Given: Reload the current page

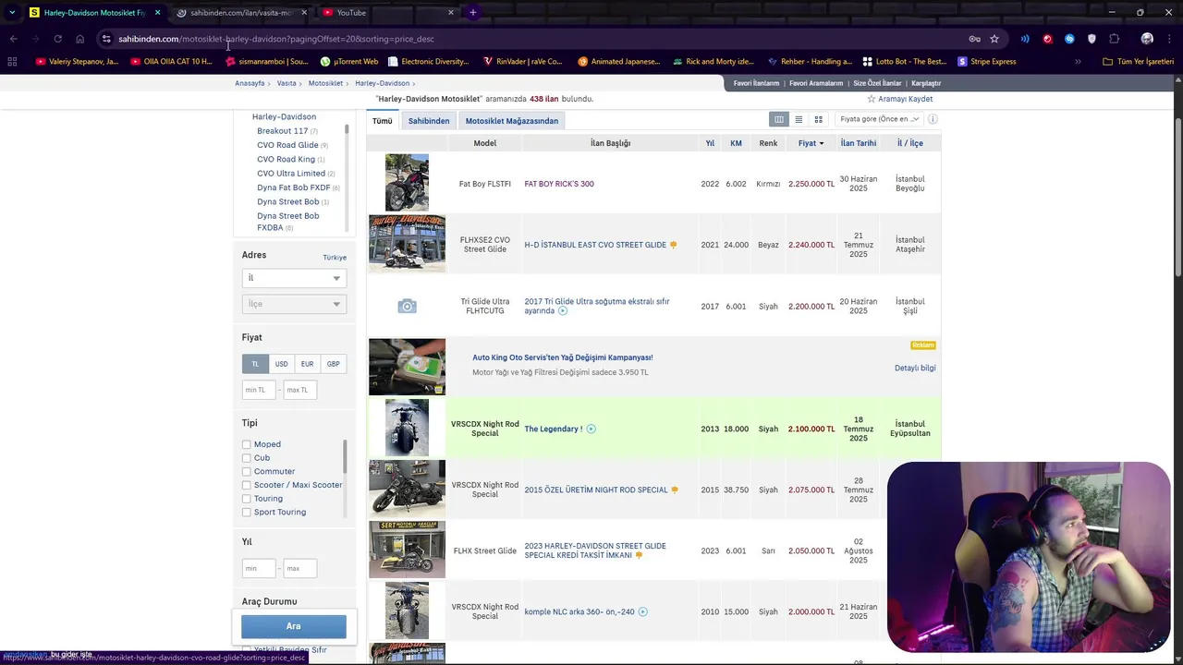Looking at the screenshot, I should (x=57, y=39).
